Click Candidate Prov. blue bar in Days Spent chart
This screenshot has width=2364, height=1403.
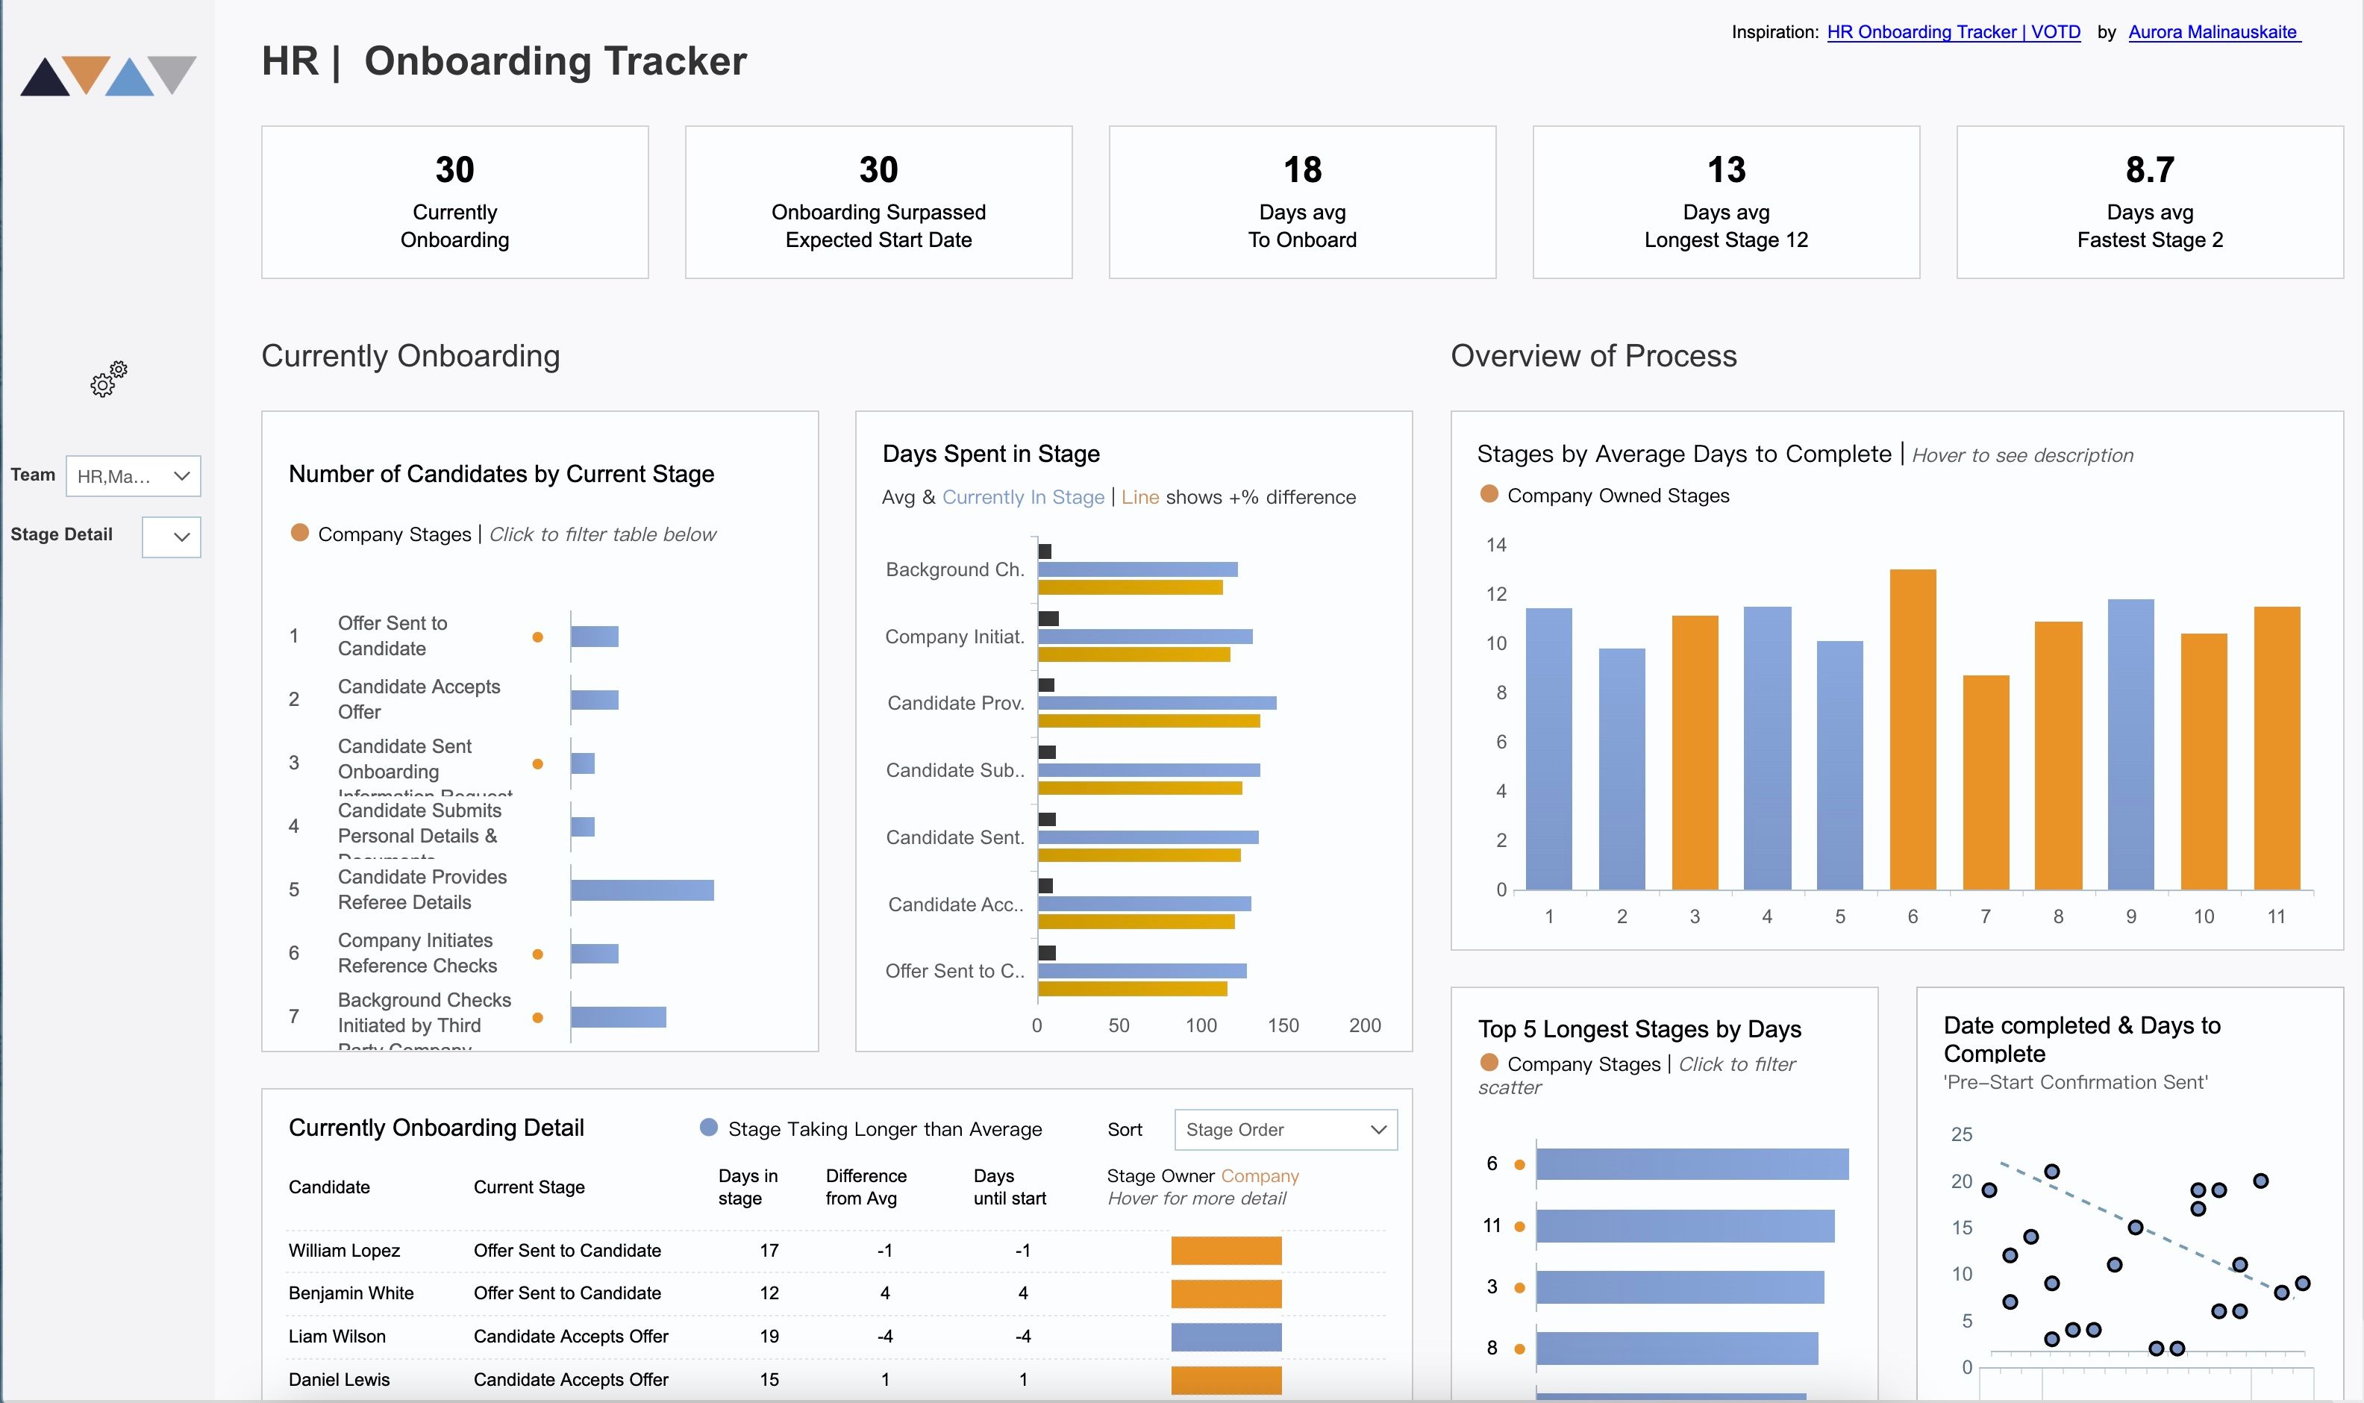[1157, 702]
